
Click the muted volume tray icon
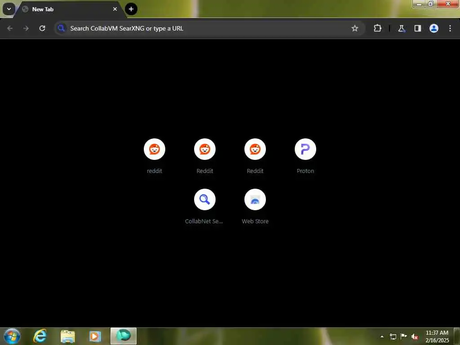(x=415, y=336)
